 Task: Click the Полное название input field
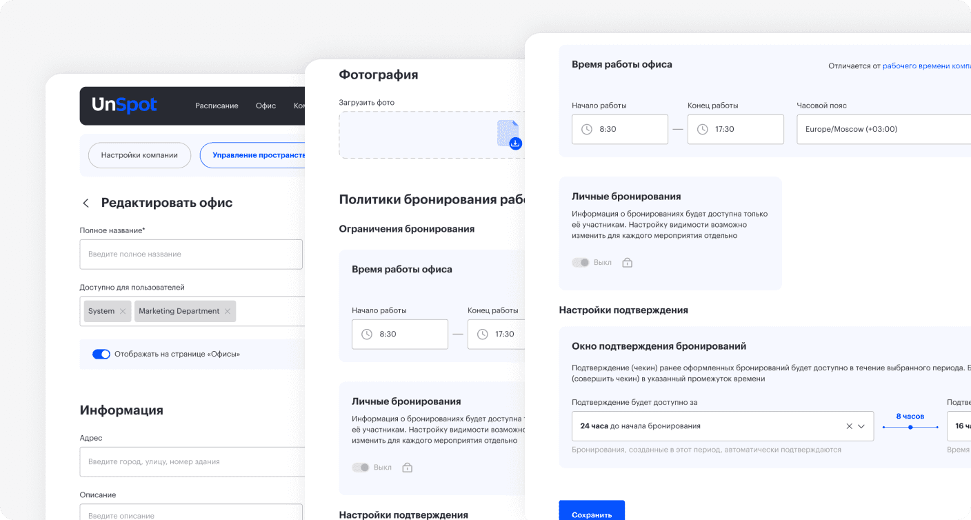click(191, 254)
